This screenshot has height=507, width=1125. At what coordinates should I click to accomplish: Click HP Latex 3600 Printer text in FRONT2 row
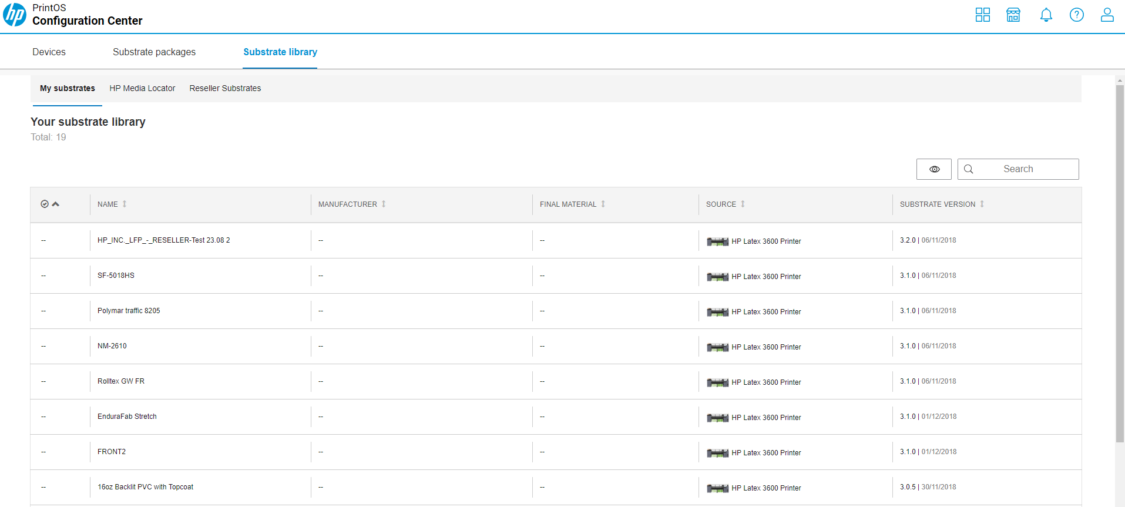(x=766, y=453)
